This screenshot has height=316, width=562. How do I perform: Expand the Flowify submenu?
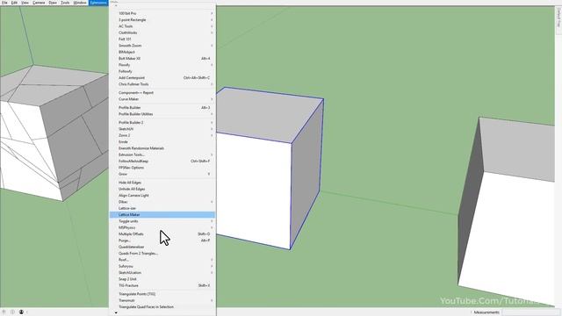point(162,65)
